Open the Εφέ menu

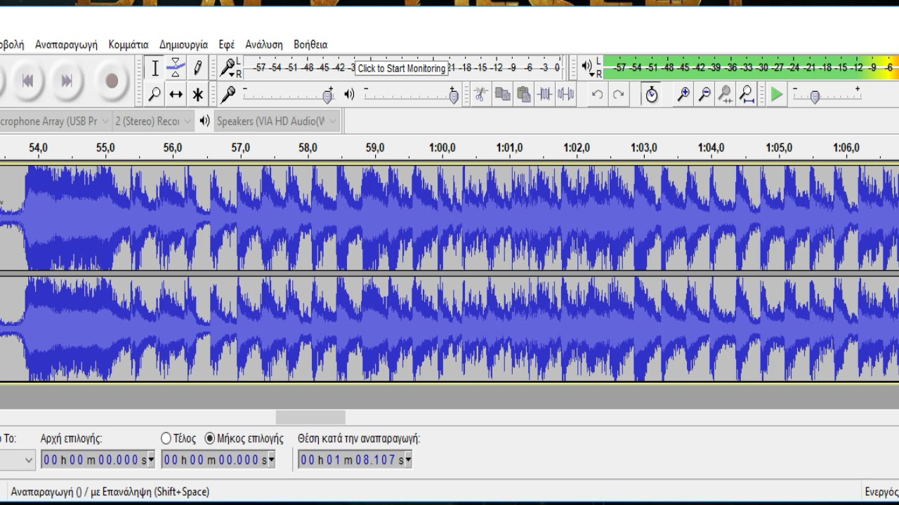226,44
